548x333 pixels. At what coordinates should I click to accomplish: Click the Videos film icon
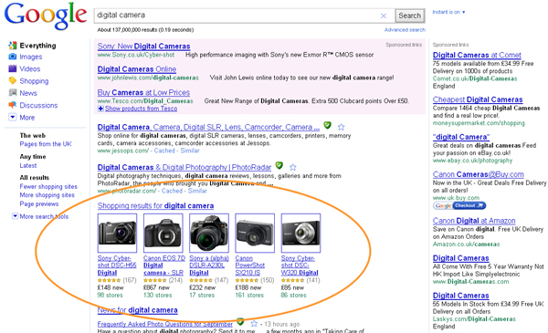[13, 68]
